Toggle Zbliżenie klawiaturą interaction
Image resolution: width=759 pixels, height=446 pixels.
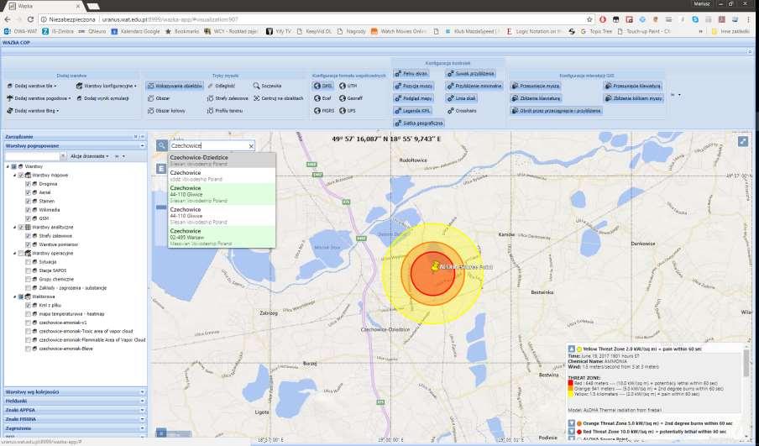click(536, 98)
